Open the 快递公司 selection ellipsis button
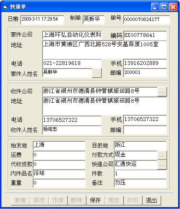180x209 pixels. pos(162,165)
